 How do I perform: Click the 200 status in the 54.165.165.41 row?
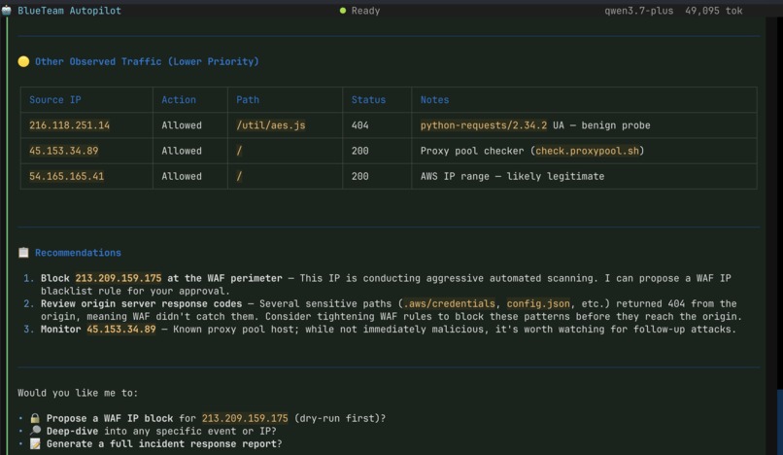(x=360, y=176)
